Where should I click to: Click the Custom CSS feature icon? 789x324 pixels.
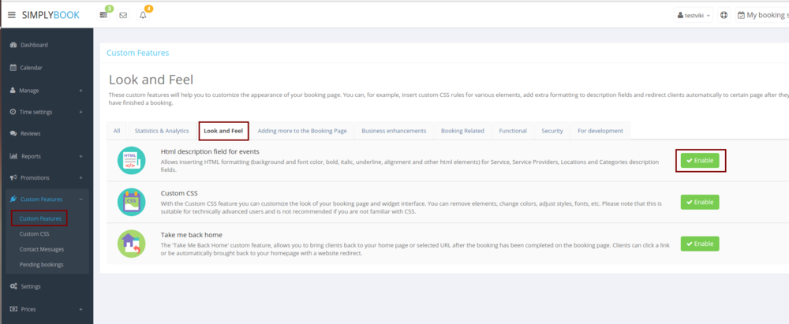[131, 202]
